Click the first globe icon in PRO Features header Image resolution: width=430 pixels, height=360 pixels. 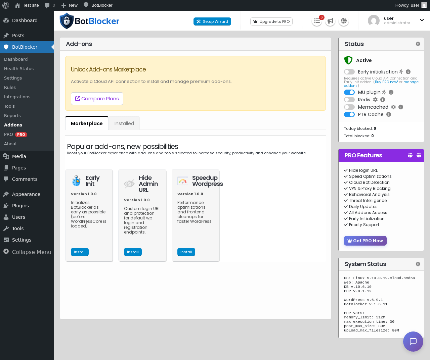point(410,155)
